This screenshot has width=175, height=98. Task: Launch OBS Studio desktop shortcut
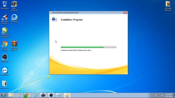(x=5, y=58)
